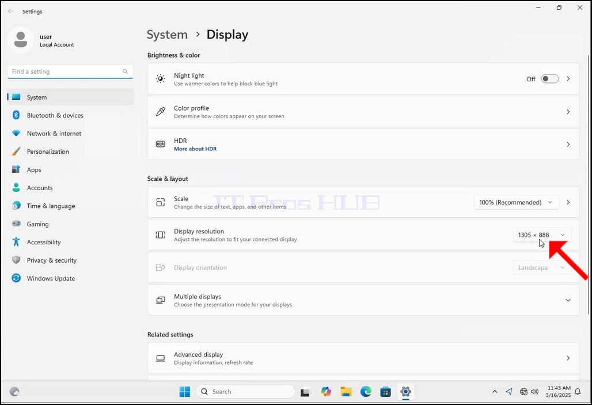Click the Scale icon
The width and height of the screenshot is (592, 405).
click(x=161, y=202)
